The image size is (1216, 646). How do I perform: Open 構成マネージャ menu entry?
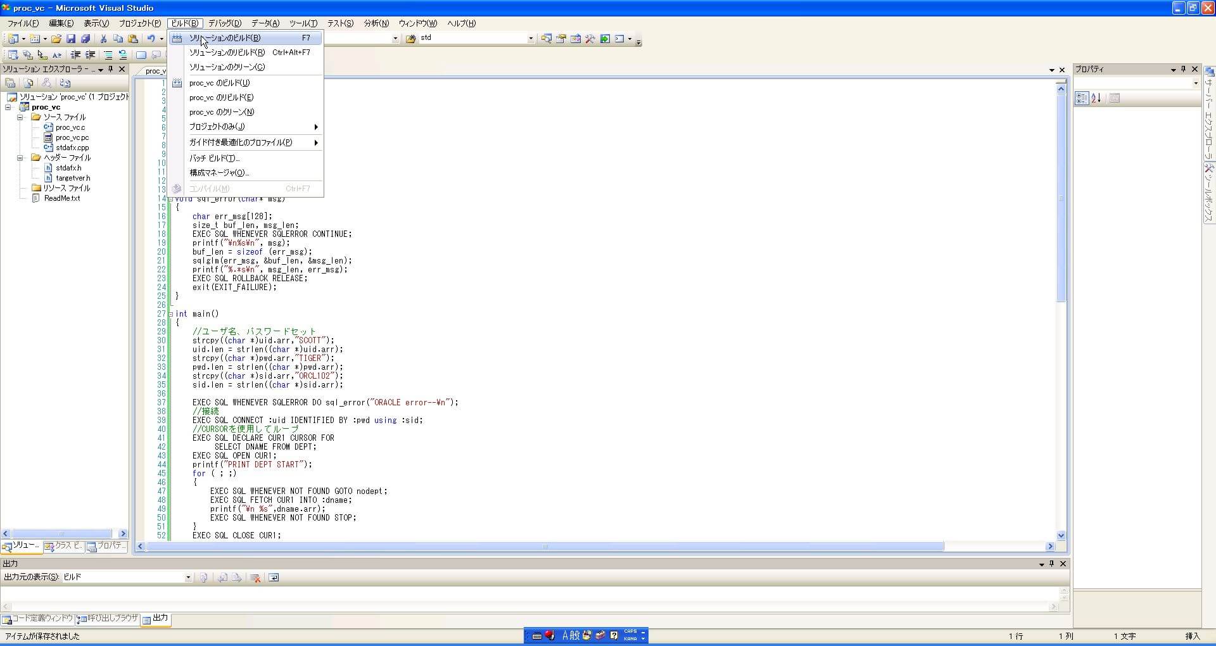pos(246,173)
